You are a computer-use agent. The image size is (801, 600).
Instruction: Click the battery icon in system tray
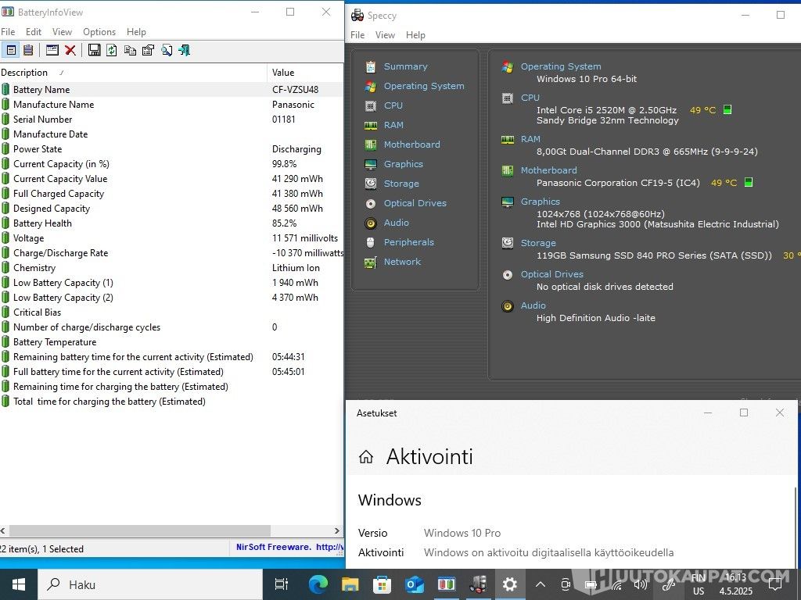[591, 584]
